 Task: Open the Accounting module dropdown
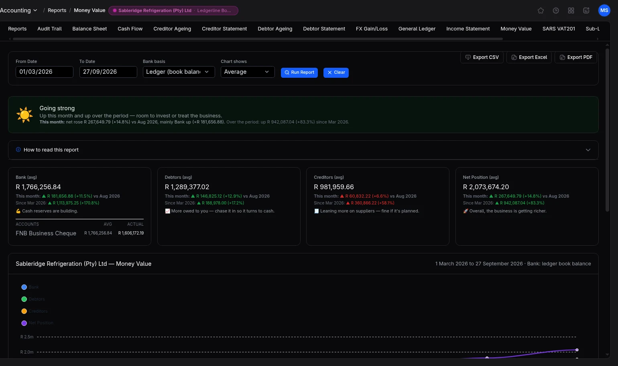pos(18,10)
